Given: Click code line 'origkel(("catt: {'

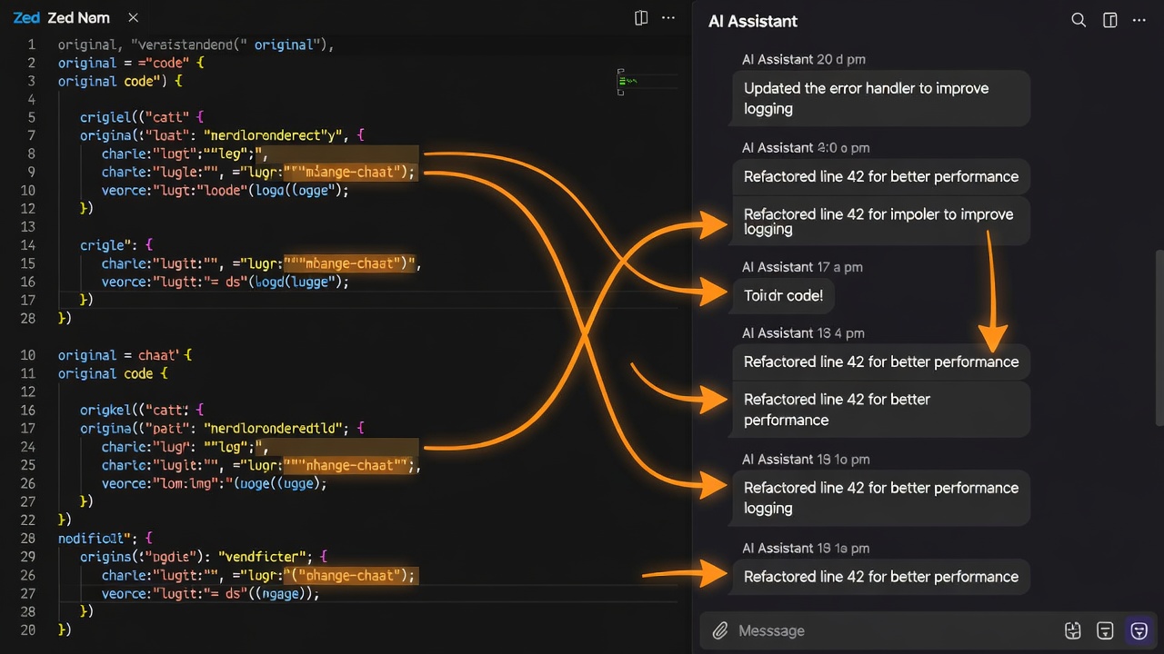Looking at the screenshot, I should [142, 410].
